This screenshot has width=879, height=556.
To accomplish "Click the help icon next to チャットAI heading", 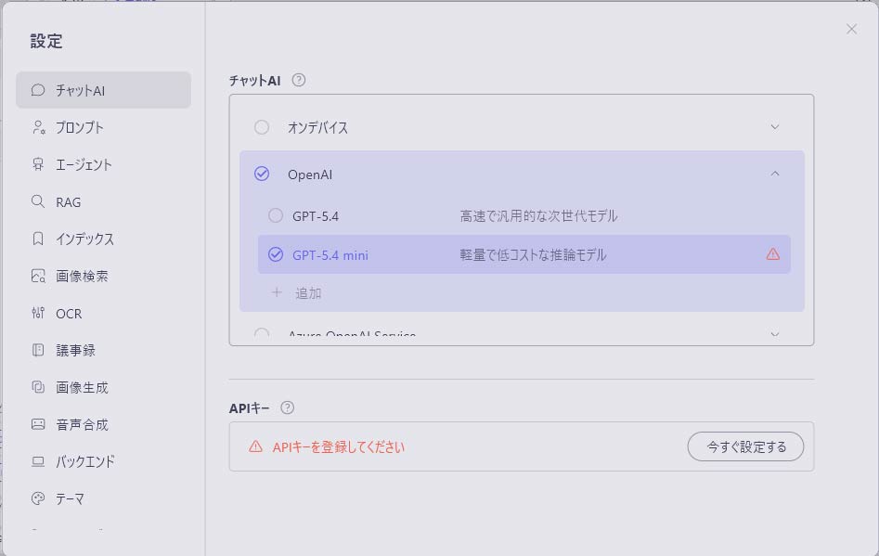I will (299, 80).
